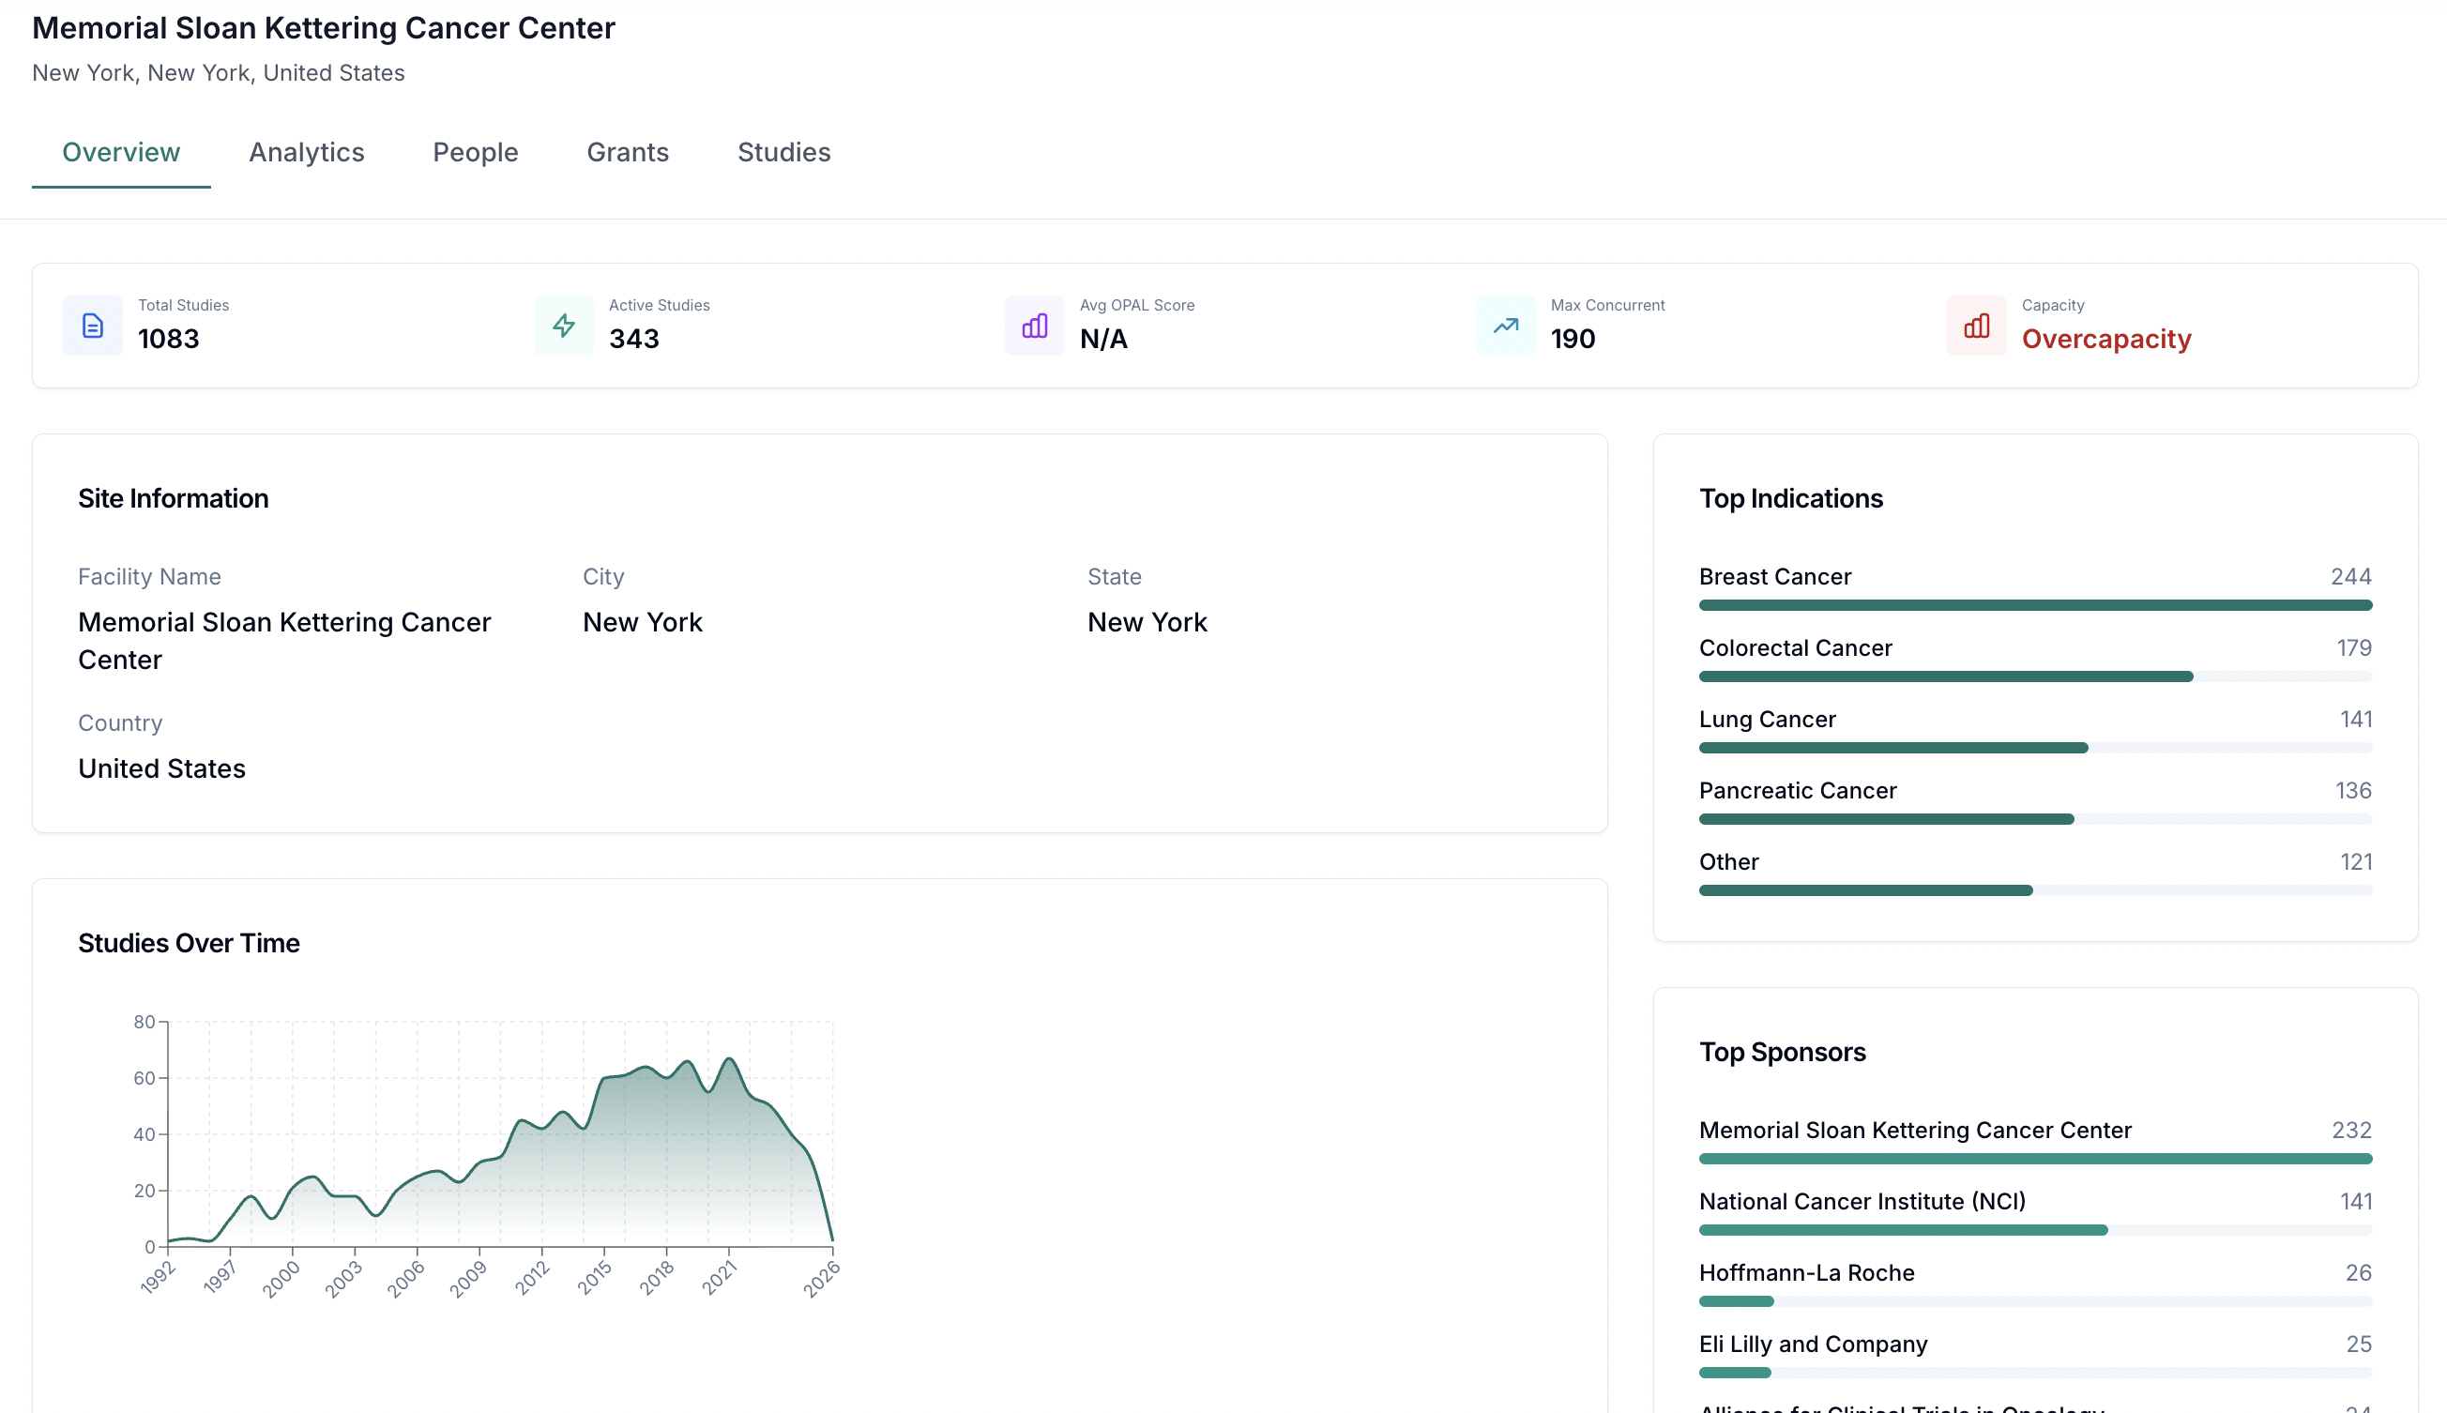The image size is (2447, 1413).
Task: Click the Top Indications heading
Action: 1790,499
